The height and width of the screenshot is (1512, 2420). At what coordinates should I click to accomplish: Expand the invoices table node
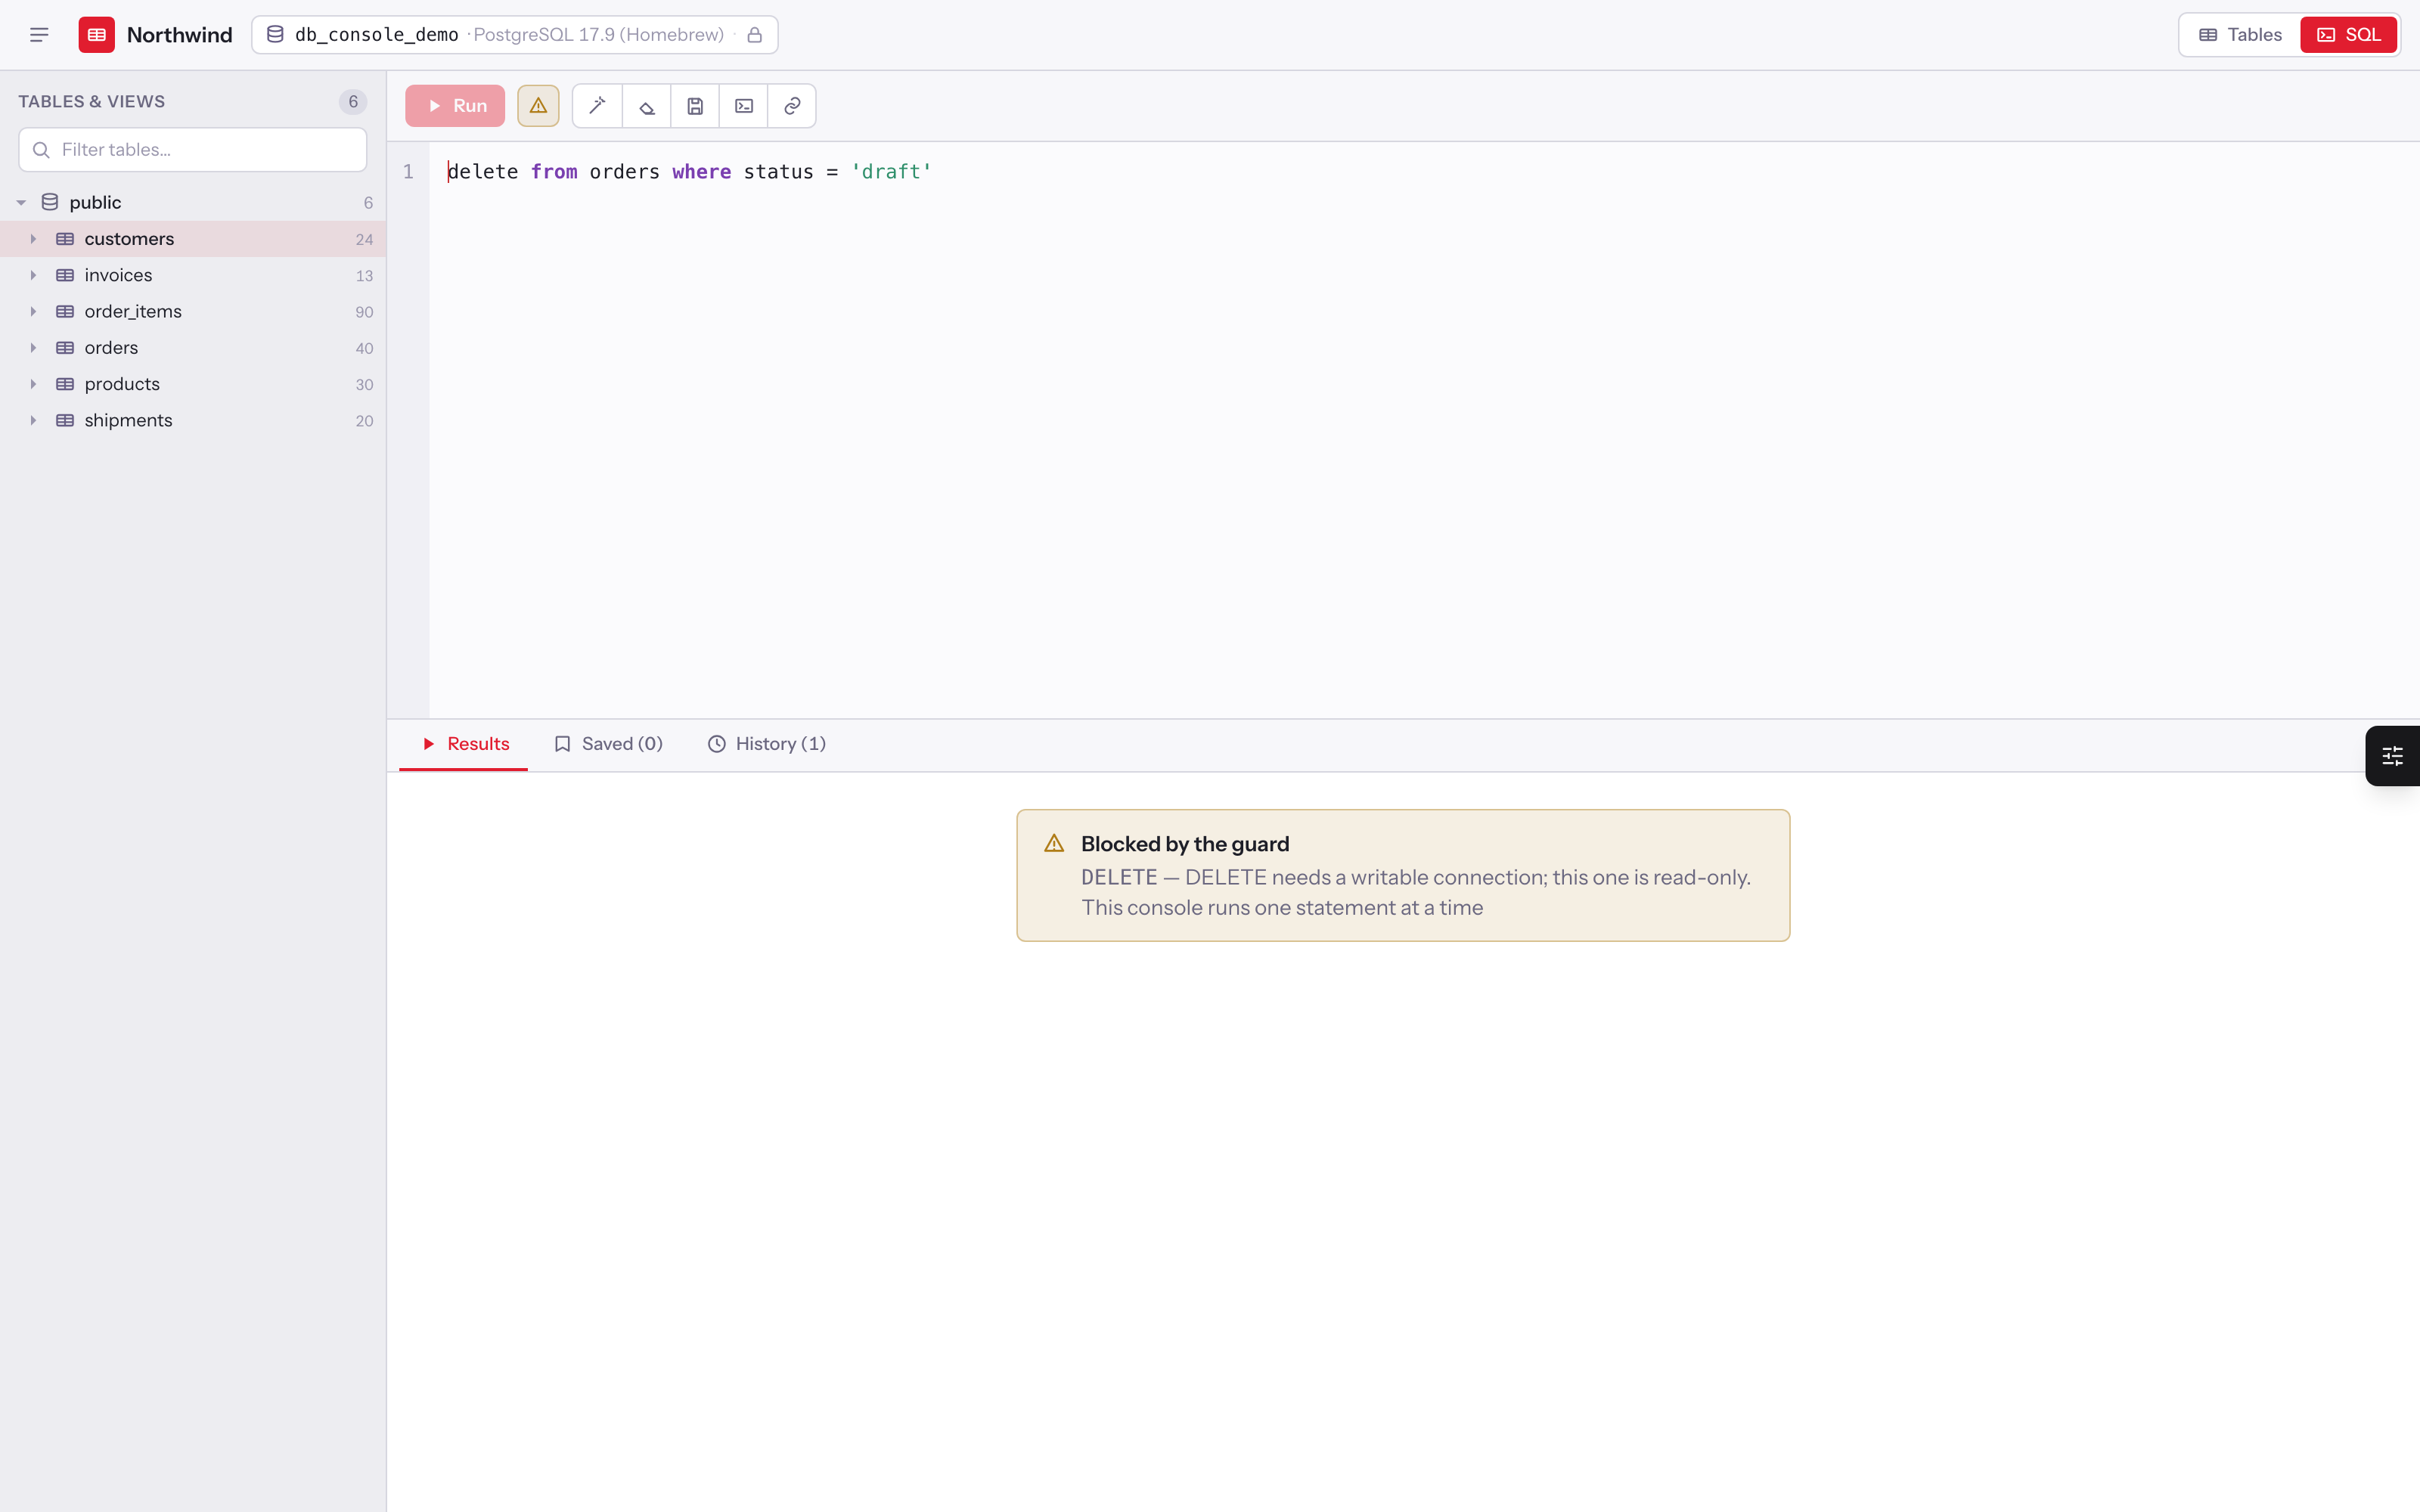[33, 275]
